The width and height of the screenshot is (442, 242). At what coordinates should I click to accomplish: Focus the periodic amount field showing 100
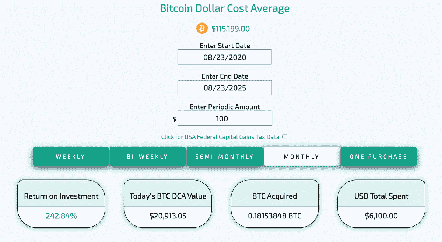coord(225,118)
